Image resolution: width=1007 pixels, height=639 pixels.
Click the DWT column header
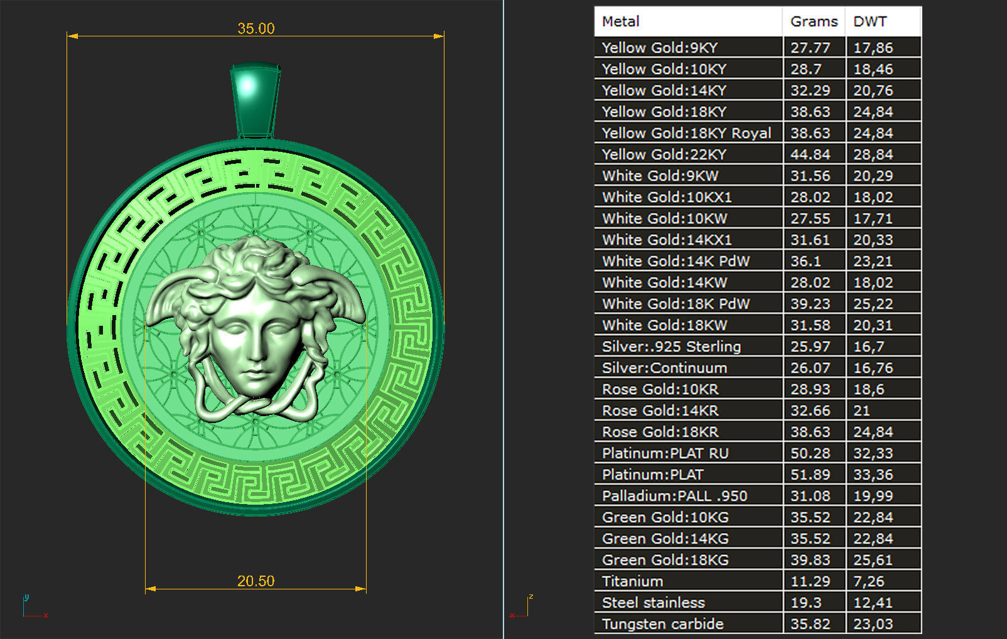coord(883,21)
